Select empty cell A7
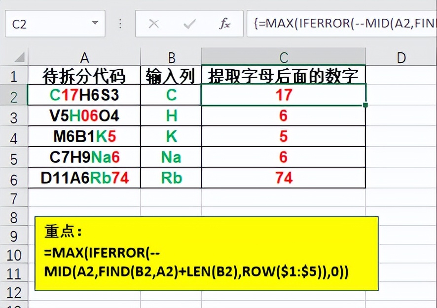 point(84,197)
